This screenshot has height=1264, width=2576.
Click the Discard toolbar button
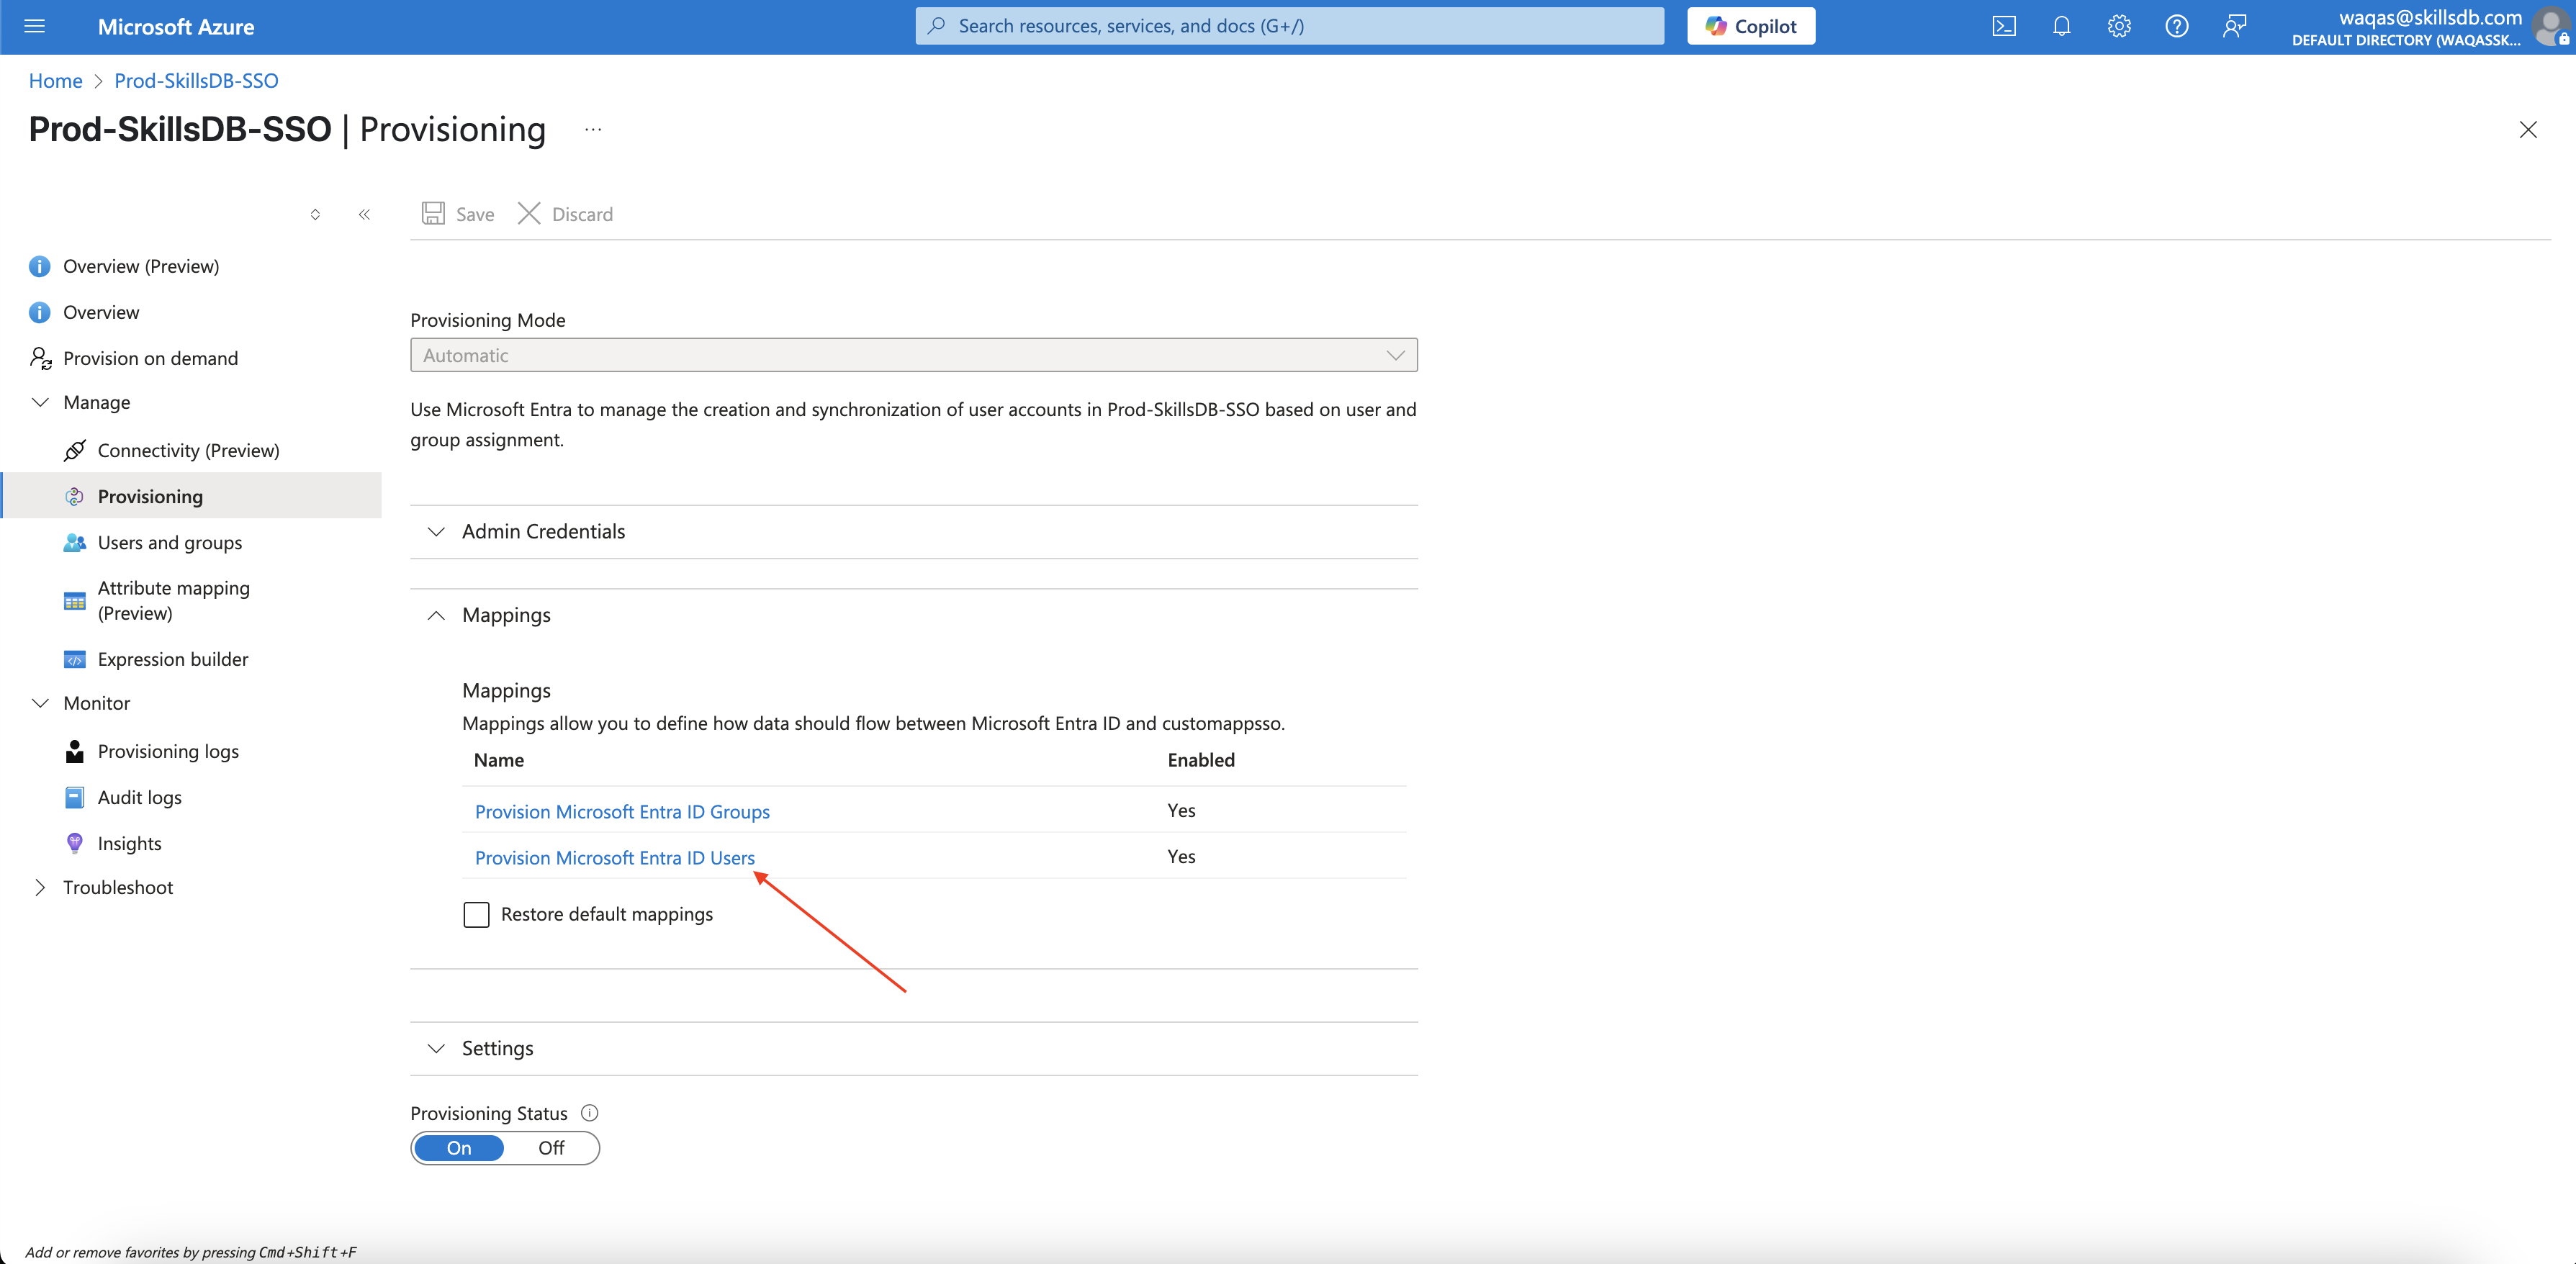[565, 214]
